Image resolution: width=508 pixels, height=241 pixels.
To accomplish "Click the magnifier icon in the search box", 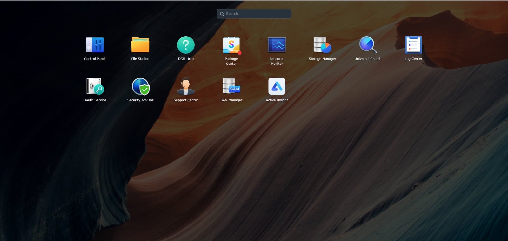I will [222, 14].
